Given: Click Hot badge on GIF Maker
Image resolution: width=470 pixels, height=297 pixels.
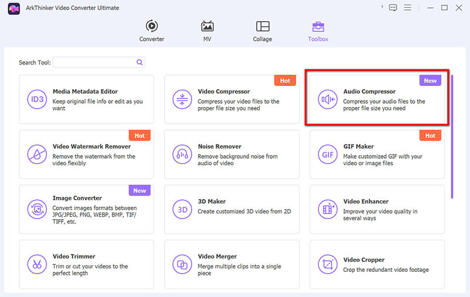Looking at the screenshot, I should pyautogui.click(x=430, y=135).
